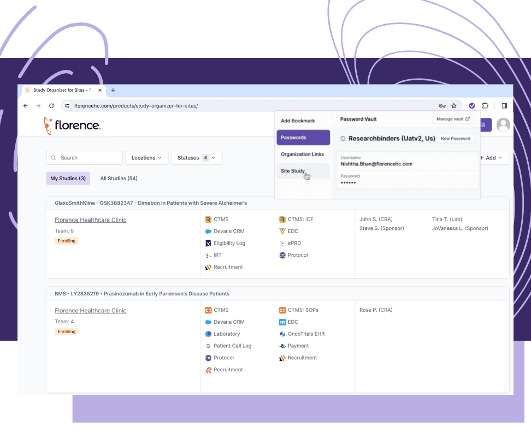This screenshot has height=439, width=531.
Task: Close the Study Organizer for Sites tab
Action: coord(100,90)
